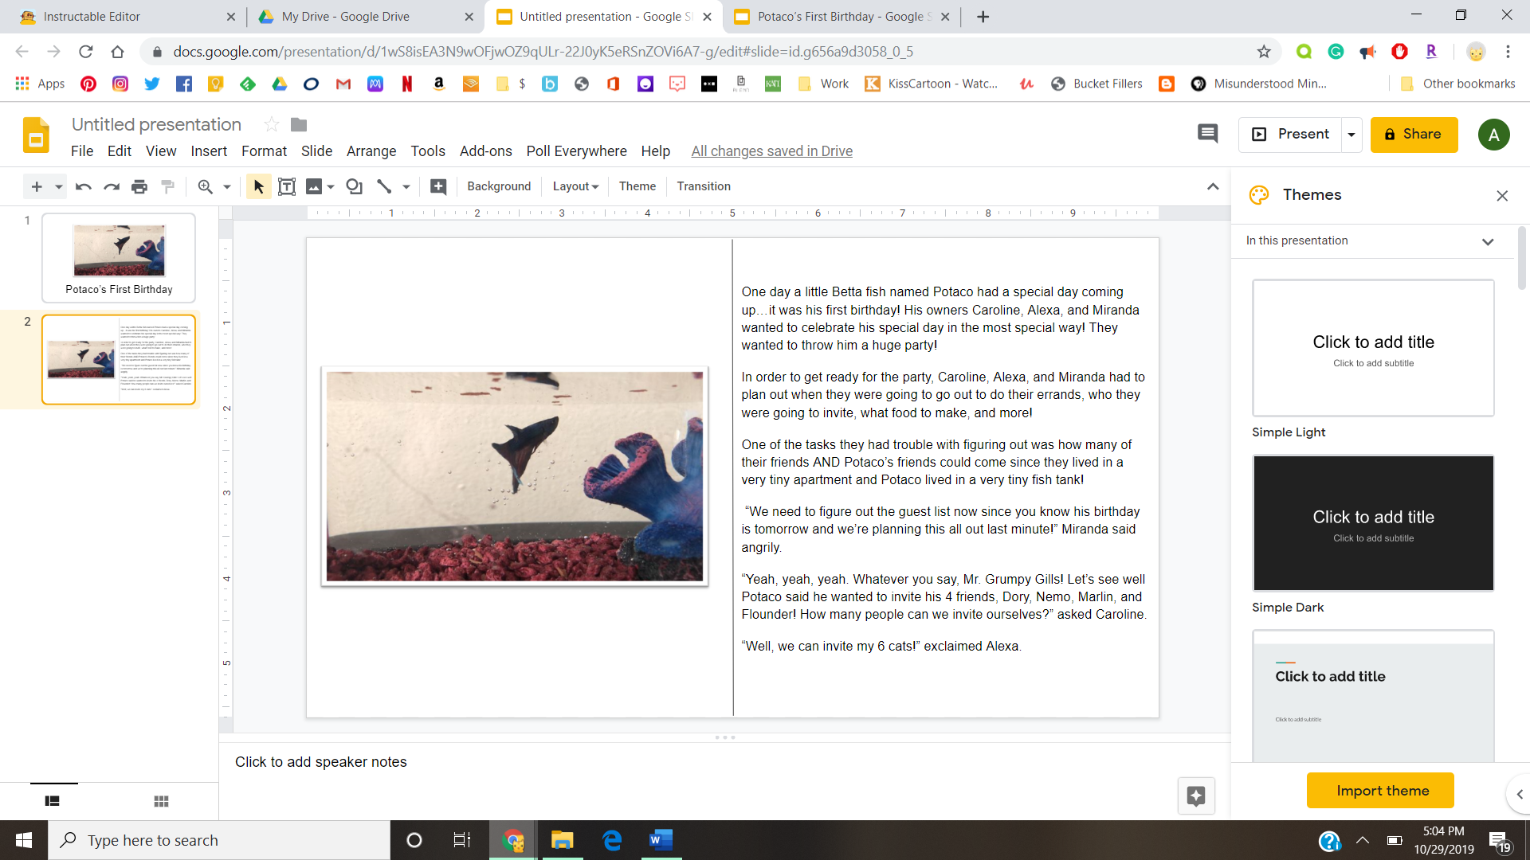Open the Layout dropdown

[x=575, y=186]
